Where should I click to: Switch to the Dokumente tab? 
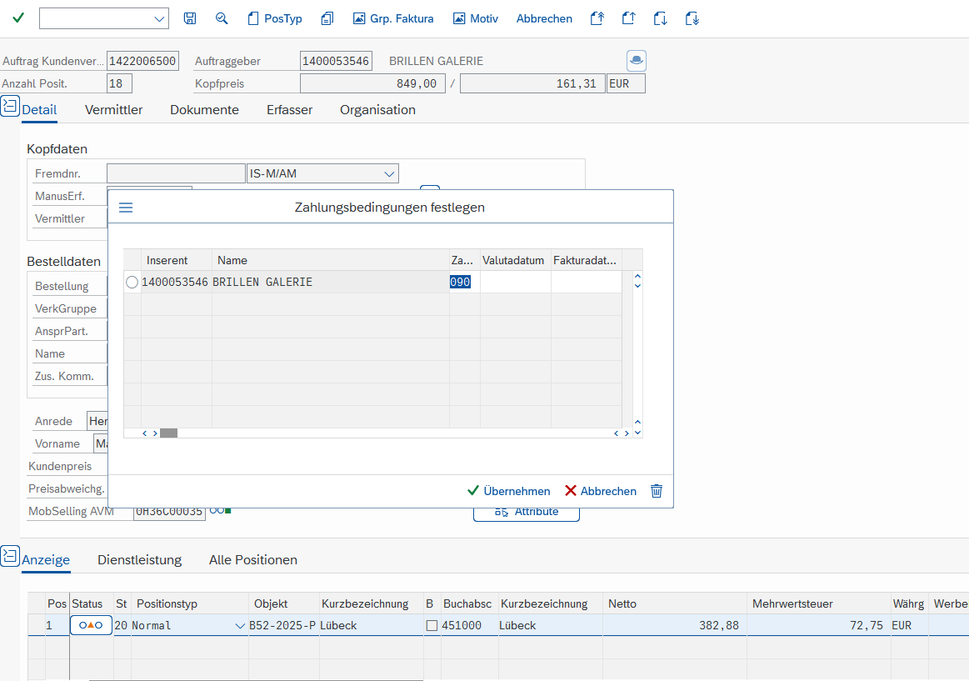[205, 110]
